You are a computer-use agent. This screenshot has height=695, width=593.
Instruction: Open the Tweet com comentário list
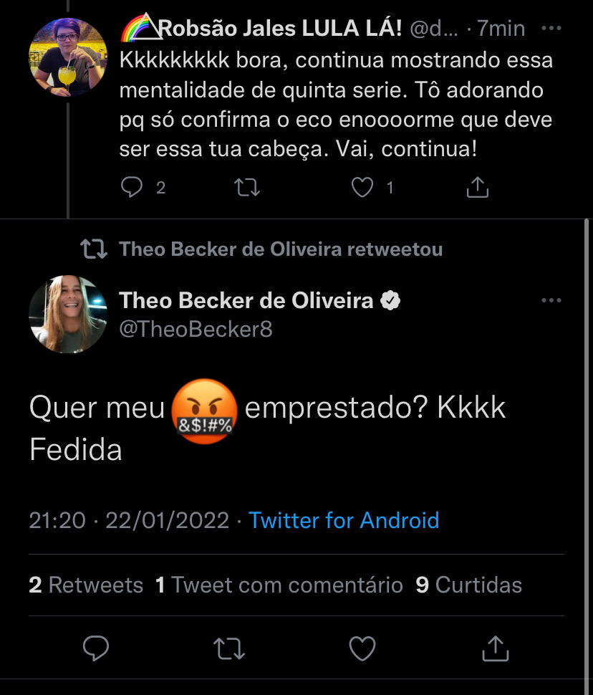click(279, 585)
